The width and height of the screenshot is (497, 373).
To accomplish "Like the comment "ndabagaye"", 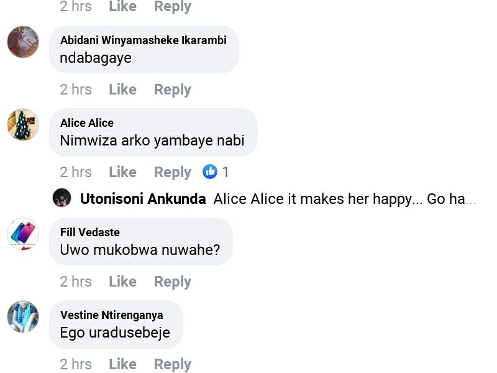I will click(x=122, y=90).
